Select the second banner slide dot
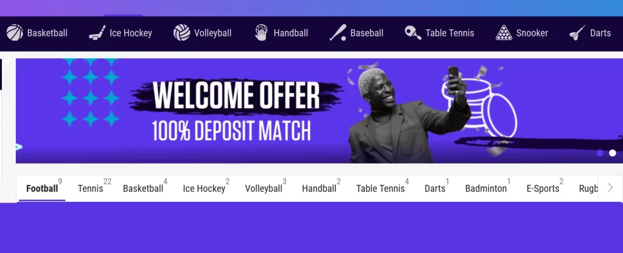 pyautogui.click(x=613, y=153)
